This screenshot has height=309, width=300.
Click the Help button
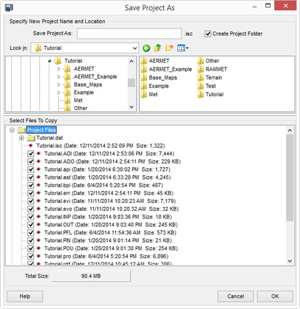[x=25, y=296]
